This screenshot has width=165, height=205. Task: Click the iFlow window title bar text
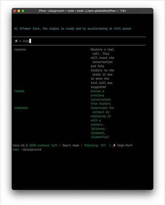coord(82,11)
